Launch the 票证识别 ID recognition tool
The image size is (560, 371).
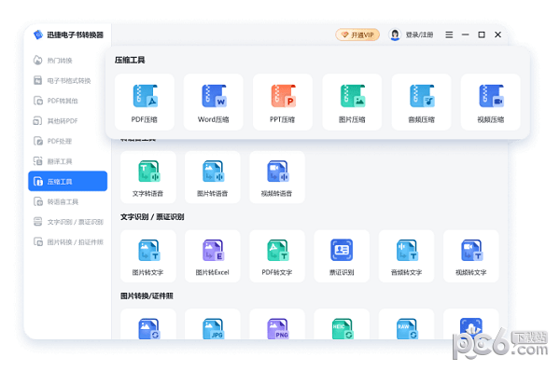[x=342, y=256]
